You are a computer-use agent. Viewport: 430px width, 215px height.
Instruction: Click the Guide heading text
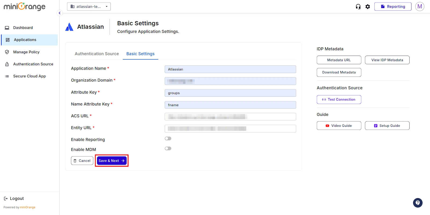[x=322, y=114]
